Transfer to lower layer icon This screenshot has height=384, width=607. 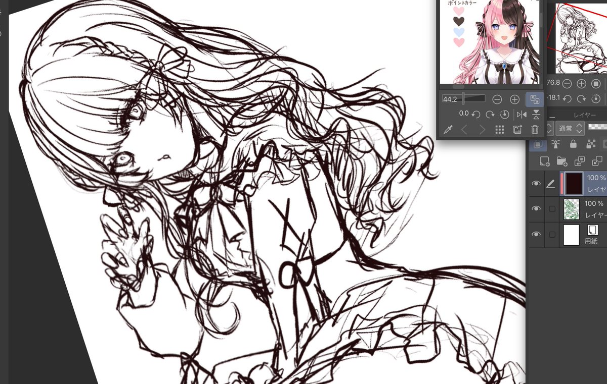[x=580, y=161]
